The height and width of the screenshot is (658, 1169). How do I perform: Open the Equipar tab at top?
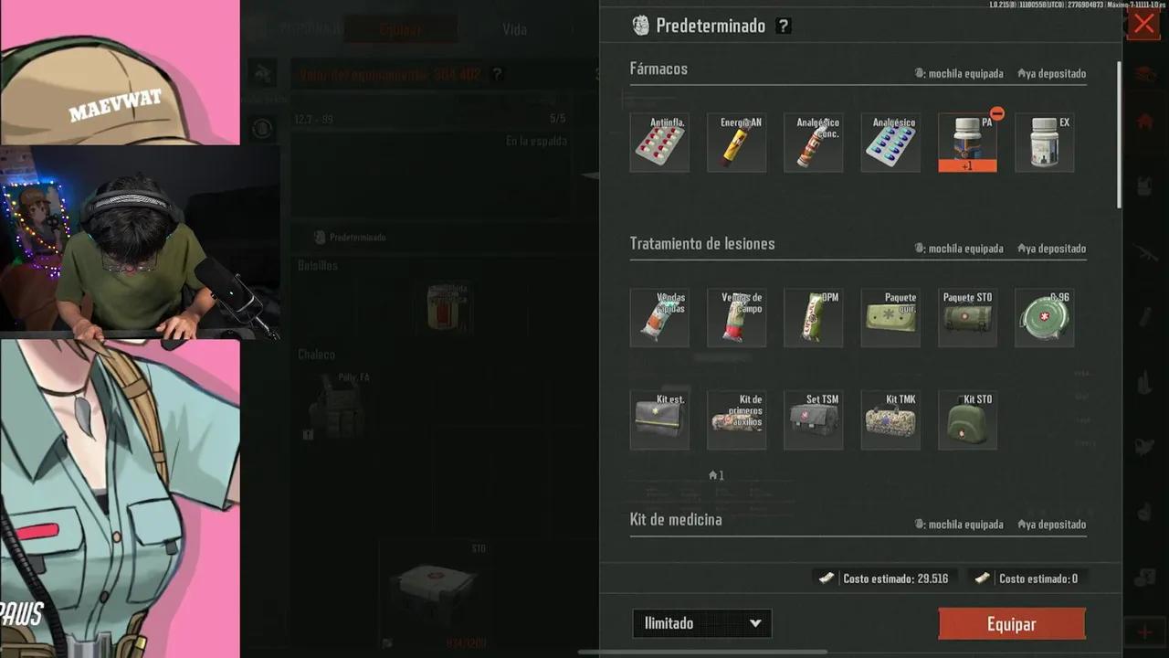pos(400,28)
